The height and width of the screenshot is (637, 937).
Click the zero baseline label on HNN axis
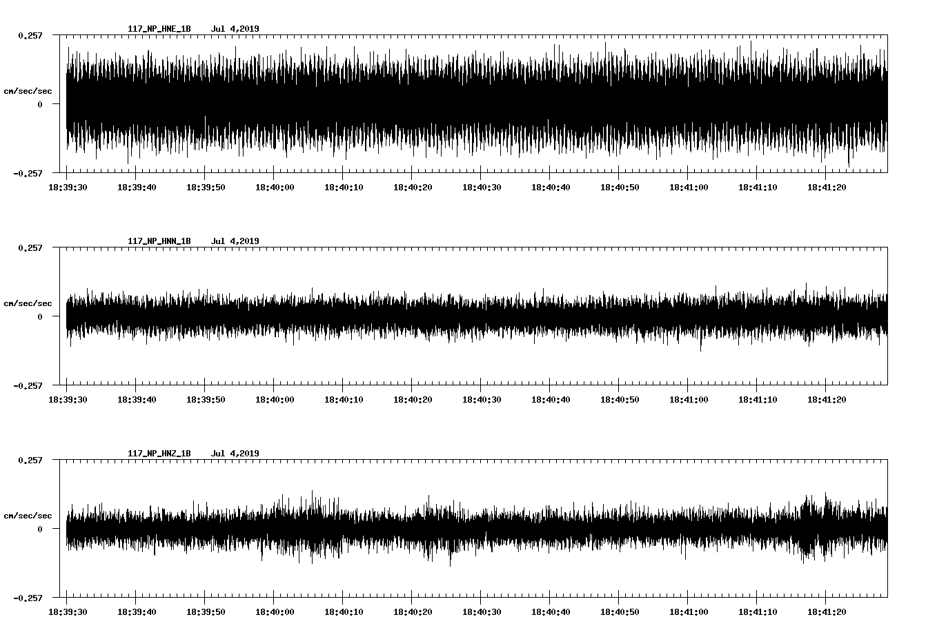tap(40, 316)
